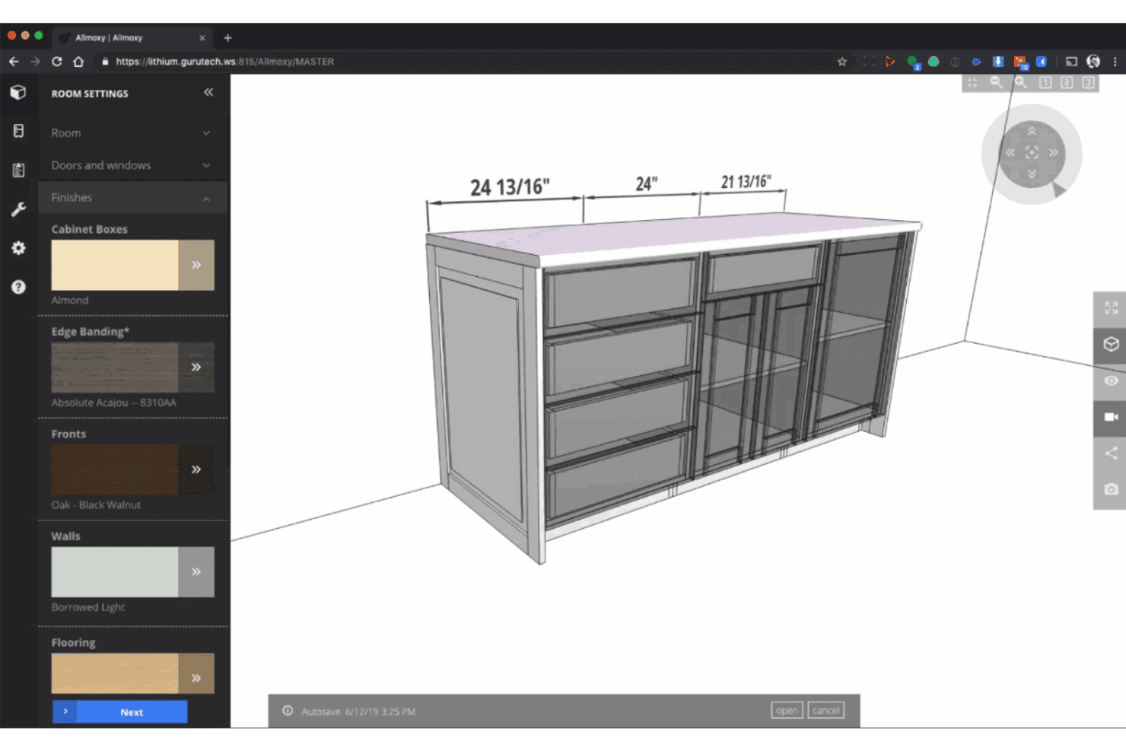The image size is (1126, 751).
Task: Switch to view preset 2
Action: pyautogui.click(x=1067, y=82)
